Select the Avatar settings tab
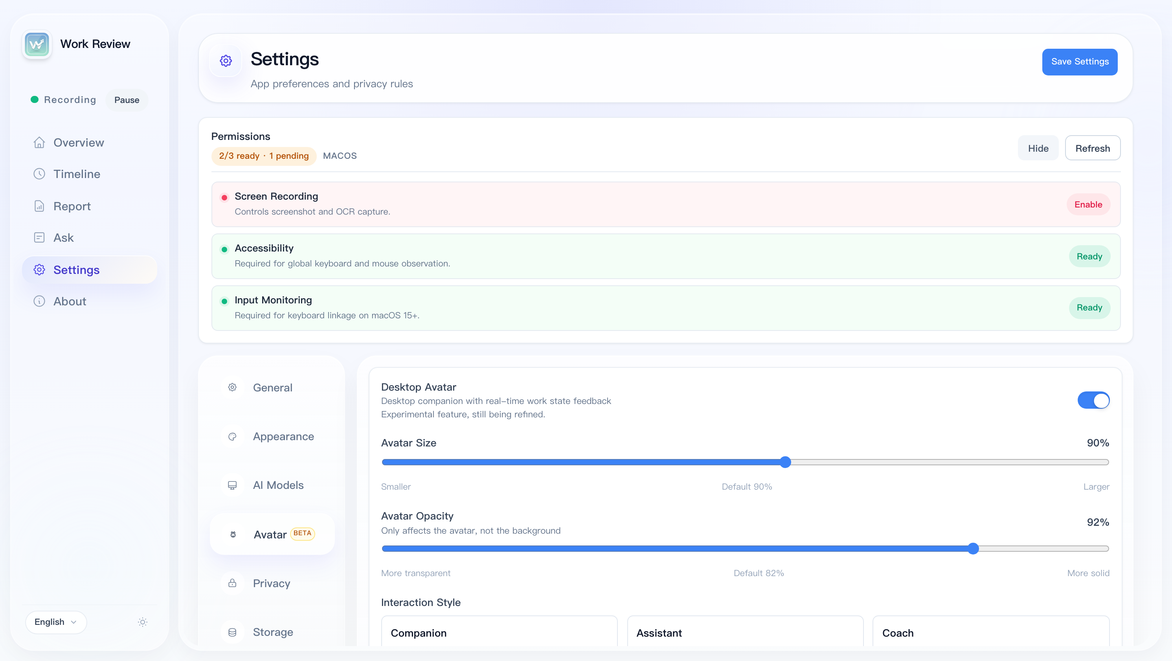This screenshot has height=661, width=1172. (x=272, y=534)
